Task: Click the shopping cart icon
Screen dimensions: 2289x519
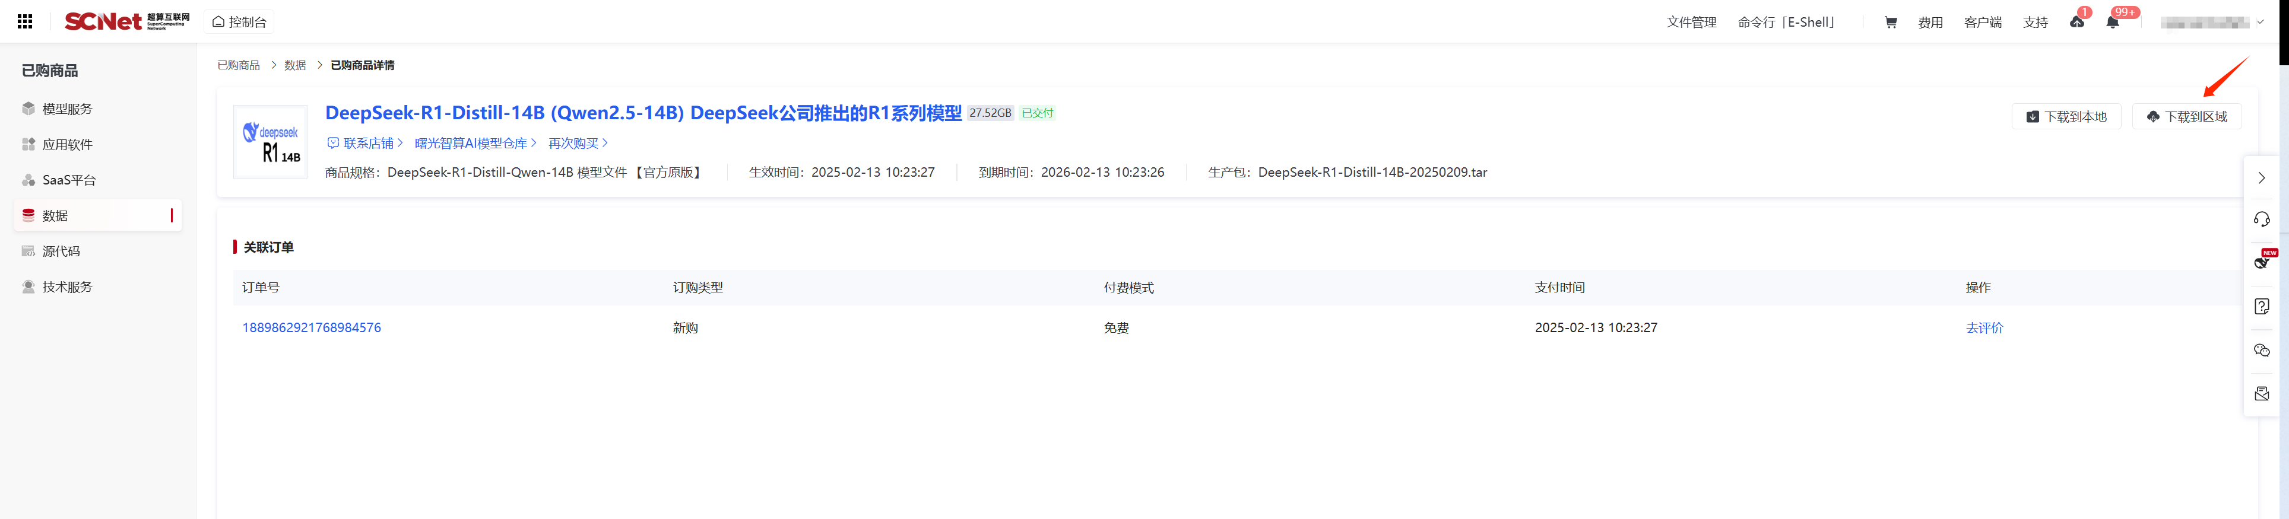Action: pos(1890,22)
